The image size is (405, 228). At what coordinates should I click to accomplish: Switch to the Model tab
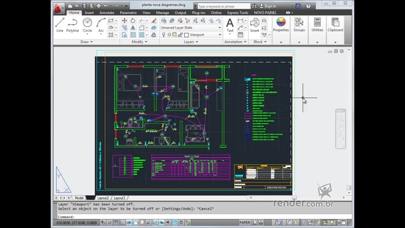point(79,198)
